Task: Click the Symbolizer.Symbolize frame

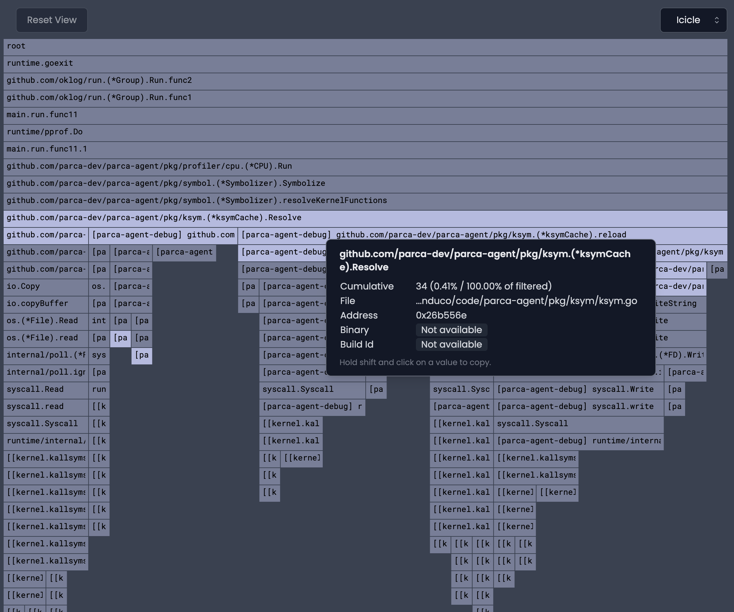Action: pyautogui.click(x=365, y=184)
